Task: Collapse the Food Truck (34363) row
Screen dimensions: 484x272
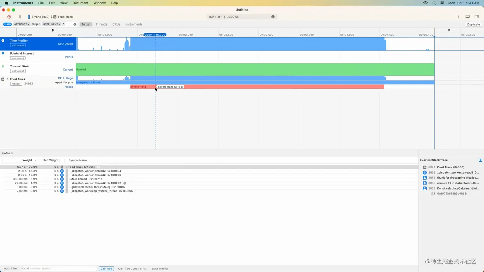Action: click(67, 167)
